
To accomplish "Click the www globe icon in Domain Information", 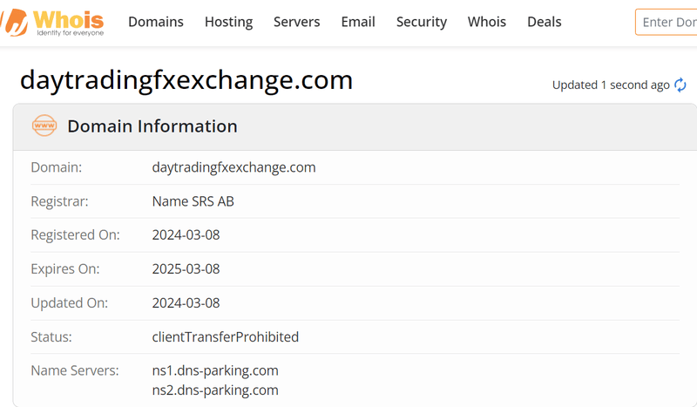I will tap(44, 125).
